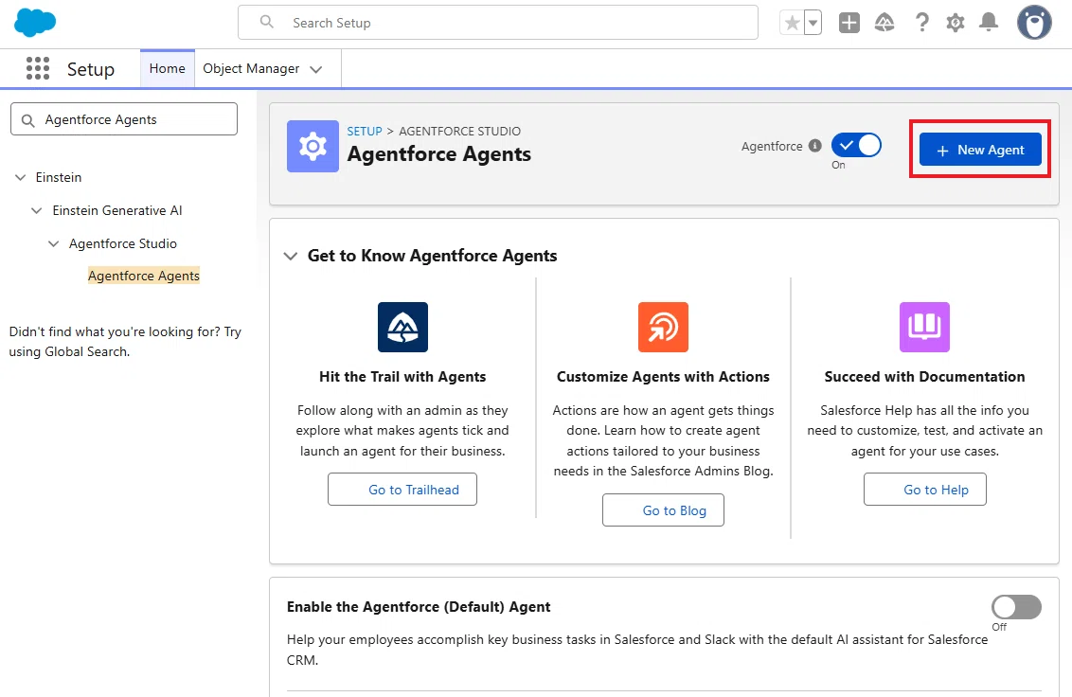
Task: Focus the Quick Find box with Agentforce Agents
Action: (x=124, y=119)
